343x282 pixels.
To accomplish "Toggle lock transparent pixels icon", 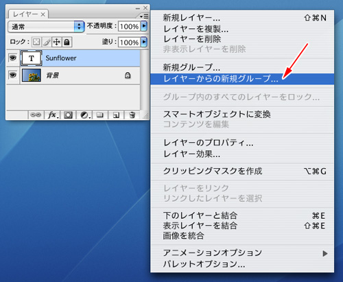I will pos(36,42).
